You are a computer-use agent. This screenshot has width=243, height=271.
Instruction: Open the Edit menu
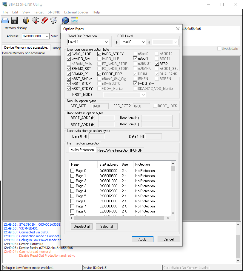[15, 12]
